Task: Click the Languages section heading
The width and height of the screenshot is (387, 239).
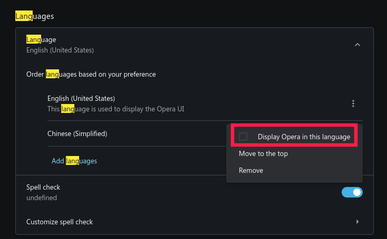Action: (35, 16)
